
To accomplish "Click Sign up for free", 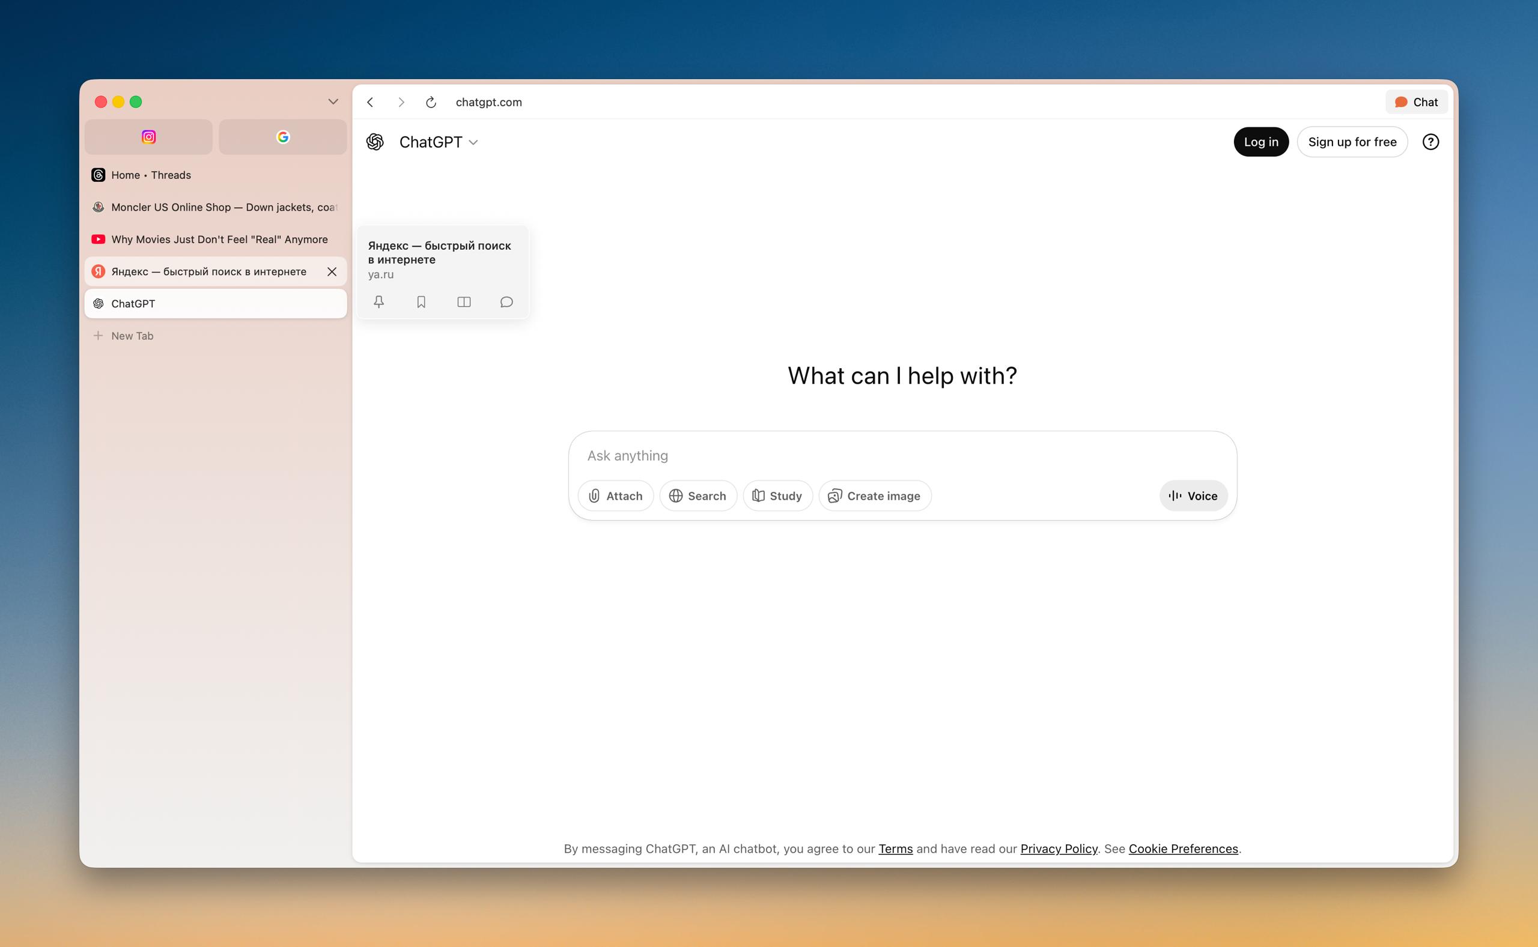I will (1352, 142).
